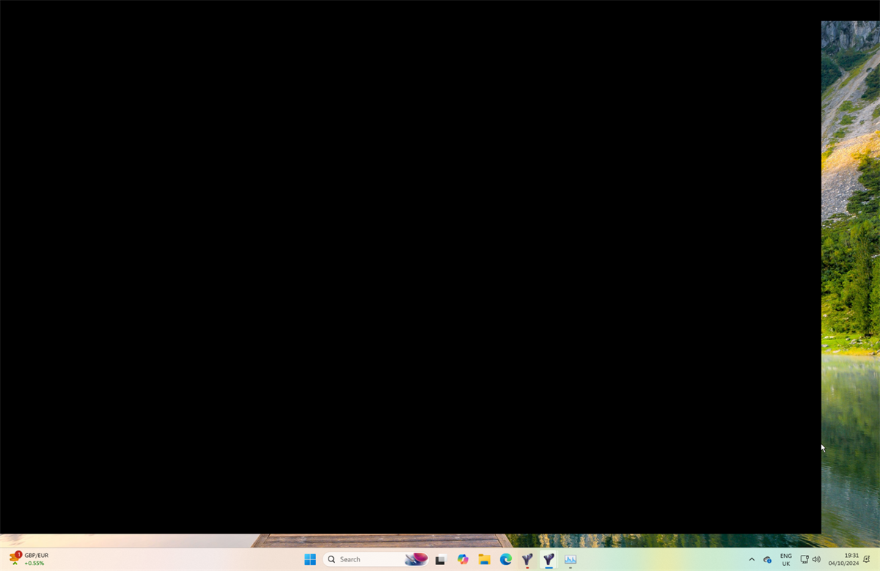
Task: Open the Windows Start menu
Action: pos(310,559)
